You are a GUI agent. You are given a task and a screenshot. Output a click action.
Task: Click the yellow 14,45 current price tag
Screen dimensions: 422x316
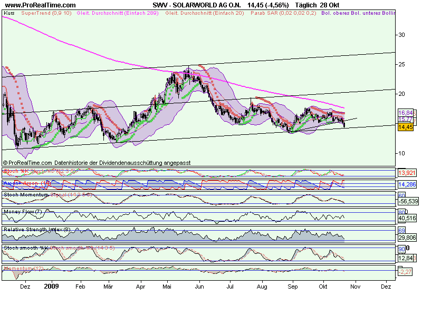405,127
